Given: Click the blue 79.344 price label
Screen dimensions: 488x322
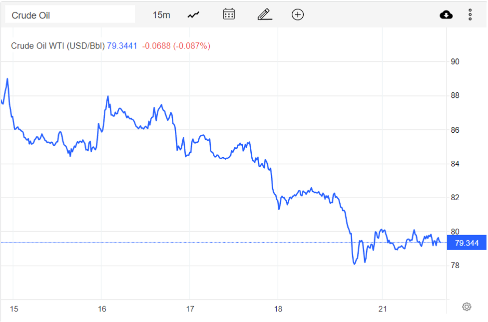Looking at the screenshot, I should click(x=466, y=242).
